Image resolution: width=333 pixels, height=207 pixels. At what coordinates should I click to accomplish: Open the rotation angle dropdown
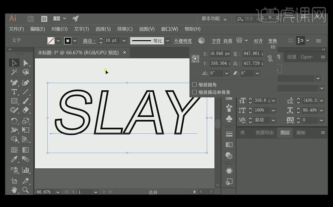tap(227, 73)
